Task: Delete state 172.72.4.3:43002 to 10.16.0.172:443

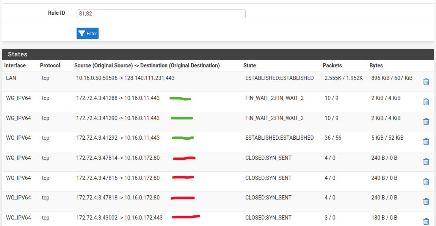Action: pos(426,221)
